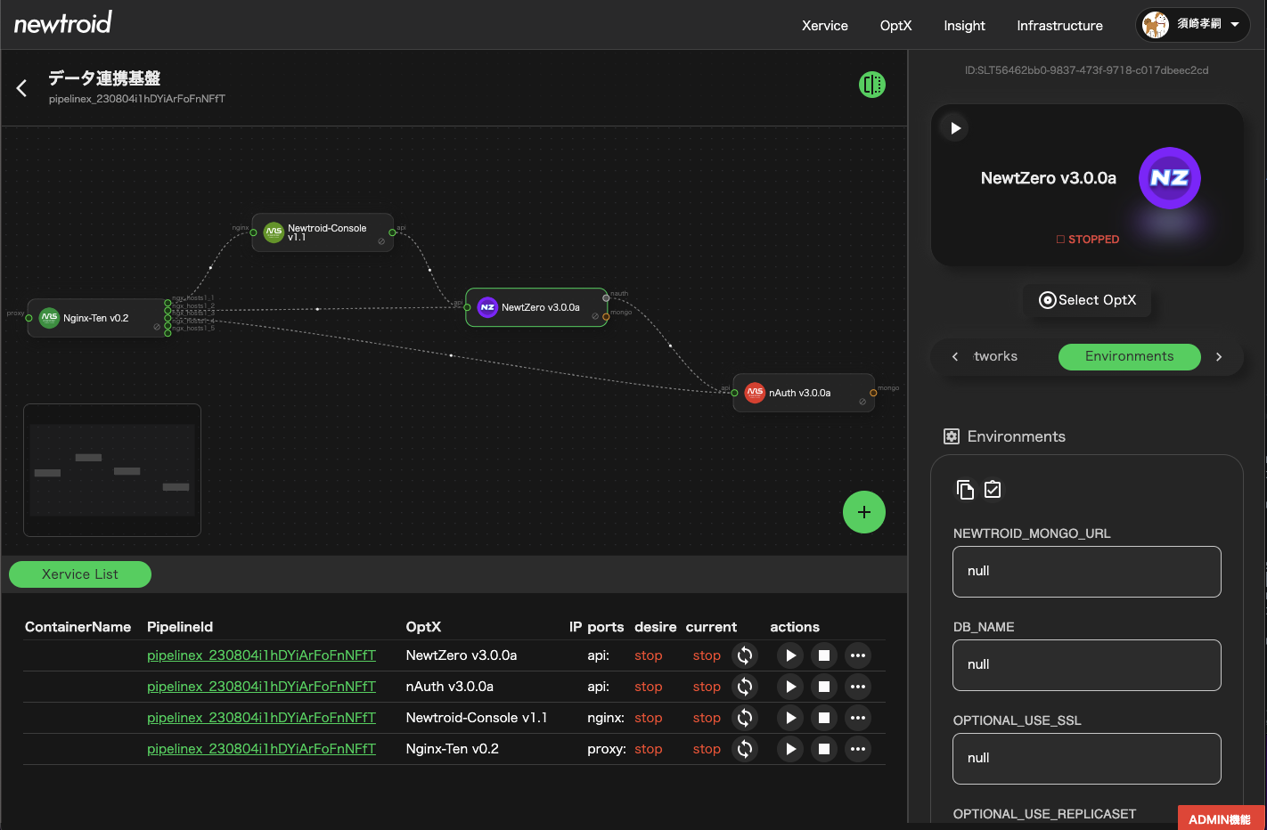Click the Select OptX button

[1088, 300]
